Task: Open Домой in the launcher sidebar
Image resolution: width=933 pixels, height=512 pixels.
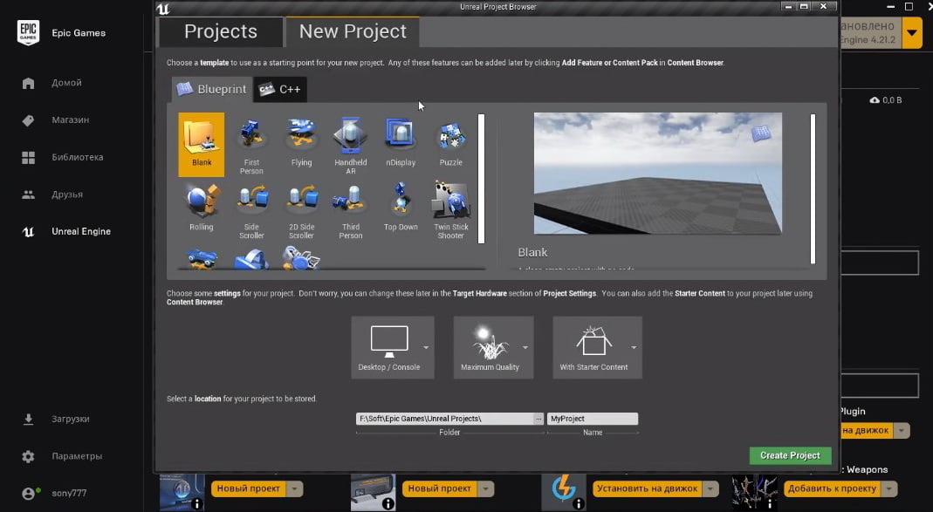Action: pyautogui.click(x=65, y=83)
